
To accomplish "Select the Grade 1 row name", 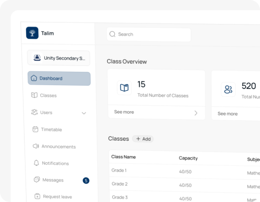I will [119, 170].
